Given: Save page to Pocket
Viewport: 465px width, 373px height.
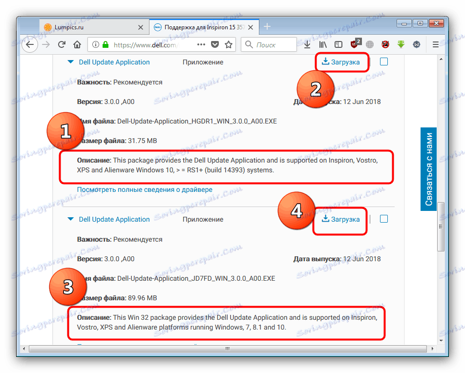Looking at the screenshot, I should tap(215, 44).
